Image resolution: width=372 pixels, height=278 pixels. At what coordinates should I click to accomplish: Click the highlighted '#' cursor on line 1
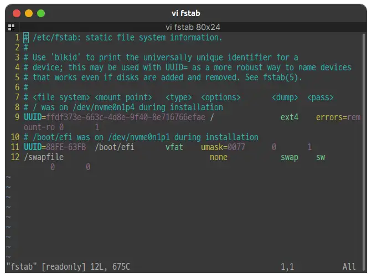(26, 38)
